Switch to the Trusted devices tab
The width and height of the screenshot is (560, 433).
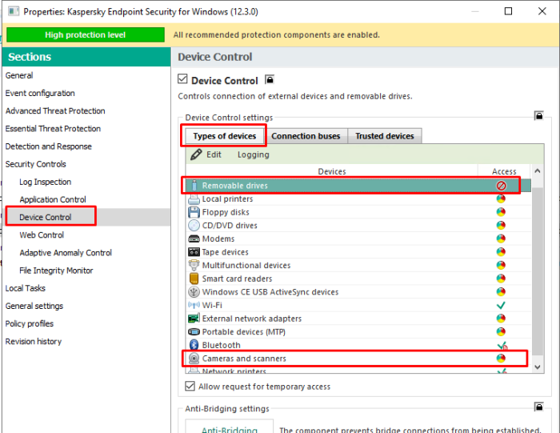click(385, 136)
